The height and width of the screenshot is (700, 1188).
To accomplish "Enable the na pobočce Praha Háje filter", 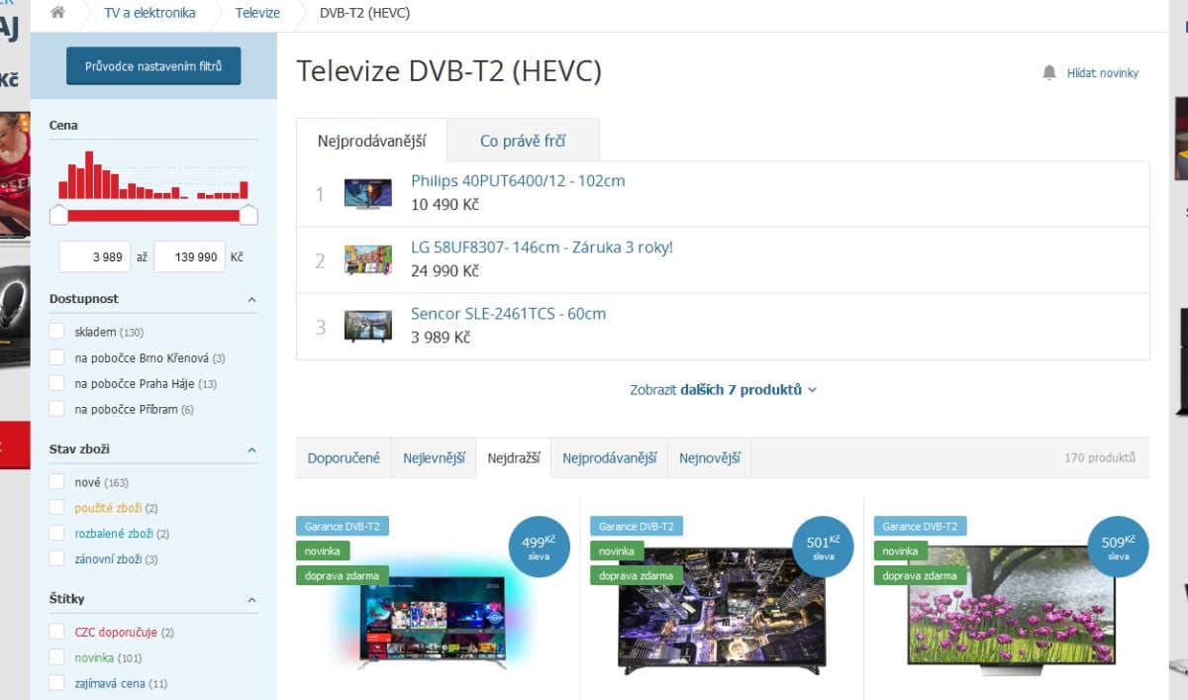I will coord(57,381).
